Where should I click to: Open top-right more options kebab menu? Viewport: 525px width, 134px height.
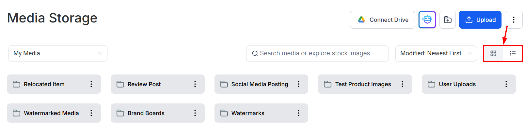[514, 20]
